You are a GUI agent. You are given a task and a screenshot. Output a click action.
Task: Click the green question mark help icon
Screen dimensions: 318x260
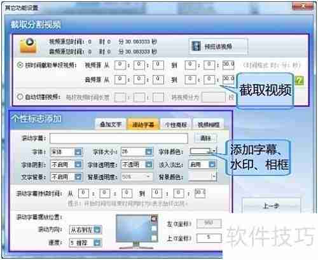pyautogui.click(x=299, y=81)
